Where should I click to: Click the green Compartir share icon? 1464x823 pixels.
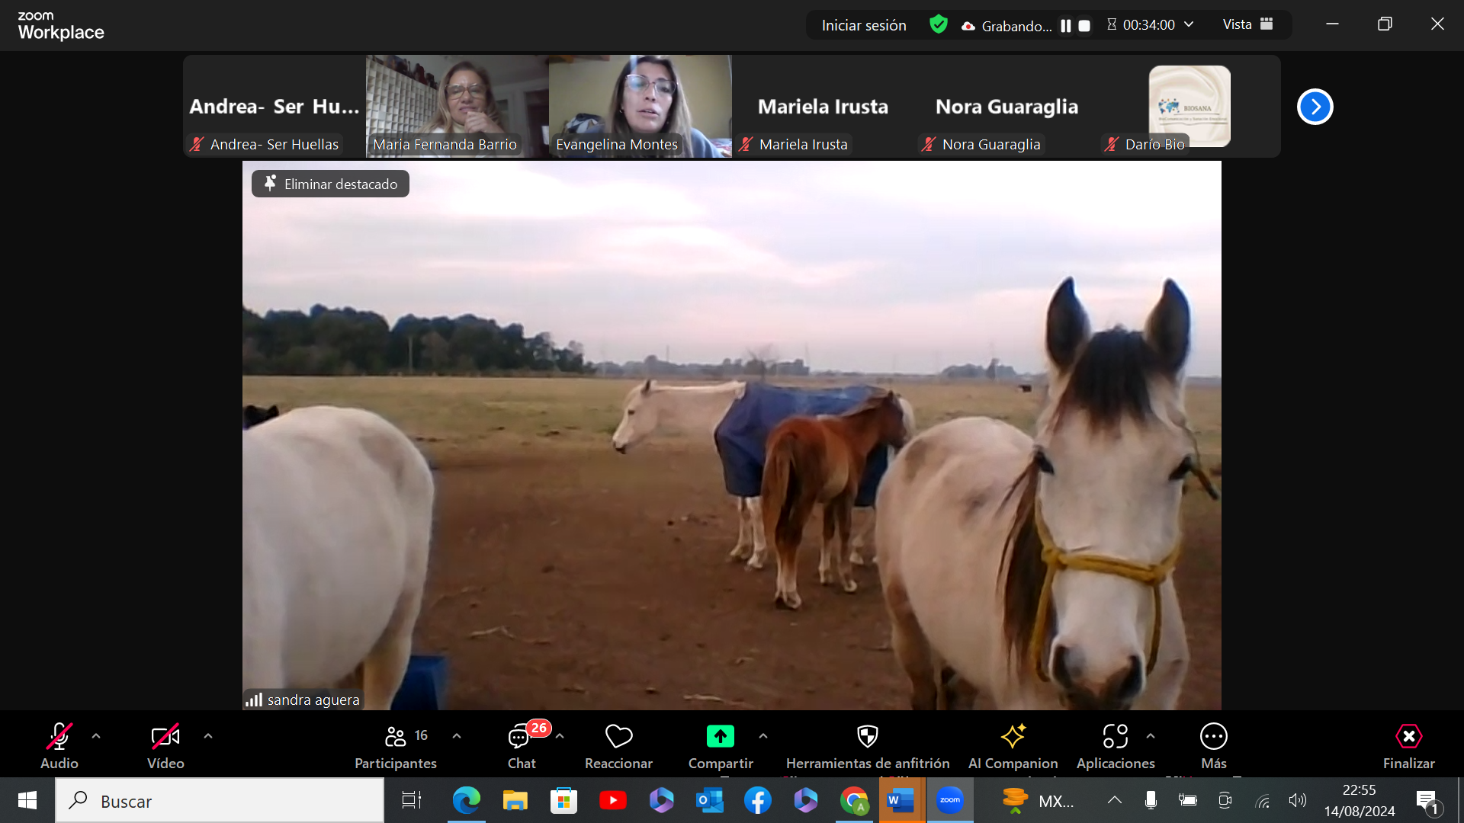click(720, 737)
